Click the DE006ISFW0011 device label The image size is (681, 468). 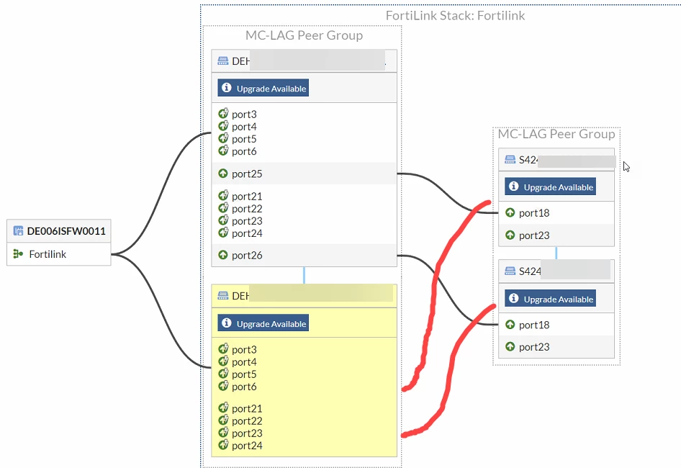(66, 230)
